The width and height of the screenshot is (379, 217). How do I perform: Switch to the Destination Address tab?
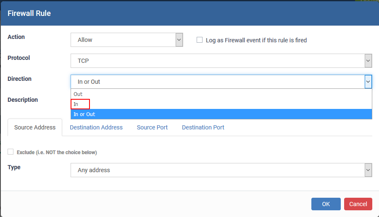[96, 127]
